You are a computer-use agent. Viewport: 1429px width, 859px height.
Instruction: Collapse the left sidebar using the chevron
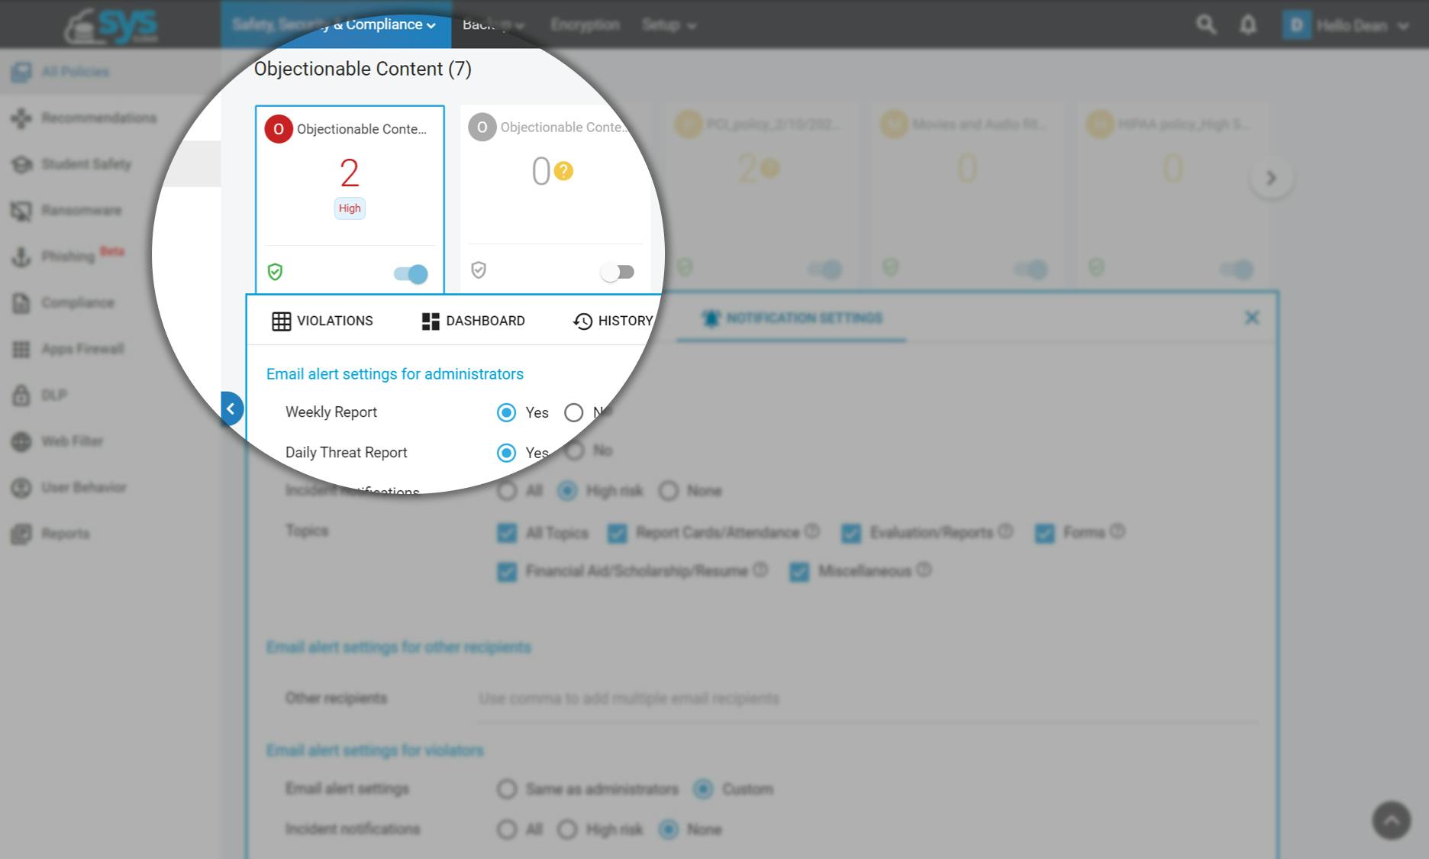click(231, 409)
